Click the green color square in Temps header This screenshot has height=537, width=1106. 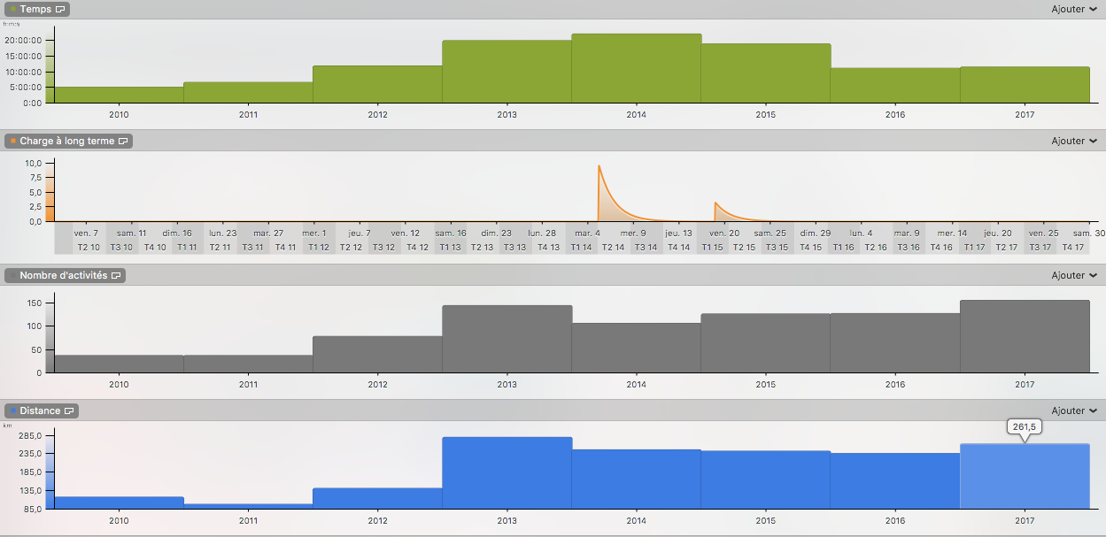pos(12,10)
